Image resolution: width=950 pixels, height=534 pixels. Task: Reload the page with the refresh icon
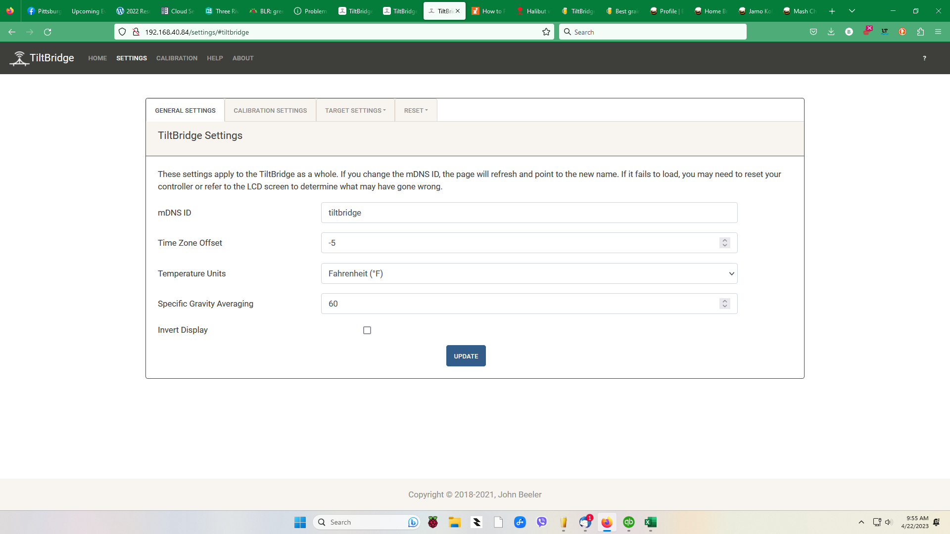pos(47,32)
